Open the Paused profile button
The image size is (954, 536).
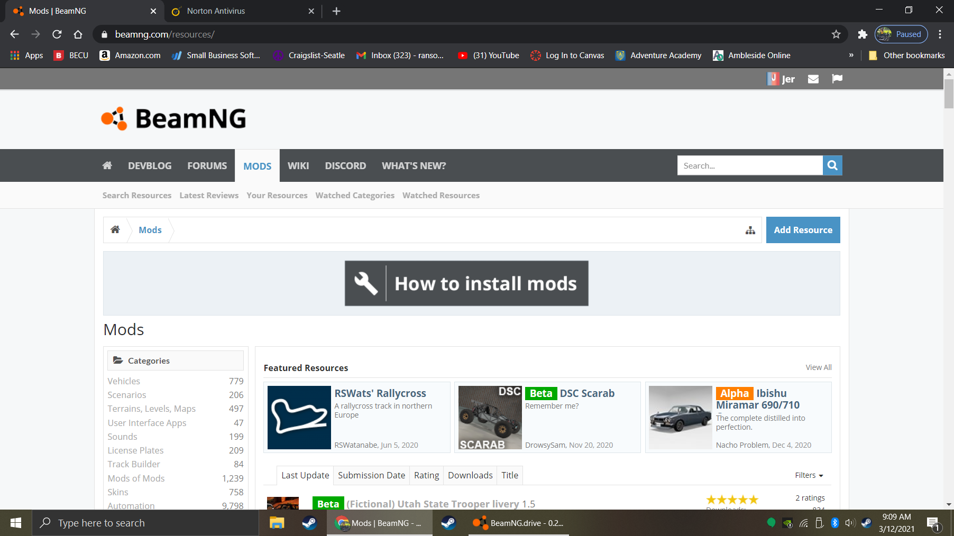coord(901,34)
